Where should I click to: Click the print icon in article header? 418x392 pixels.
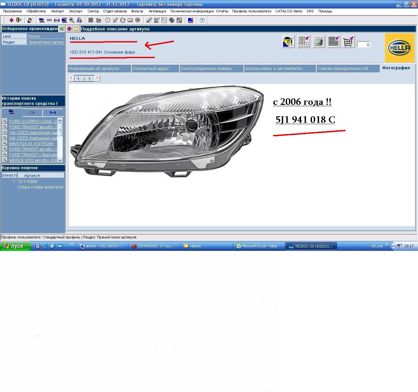pos(319,41)
